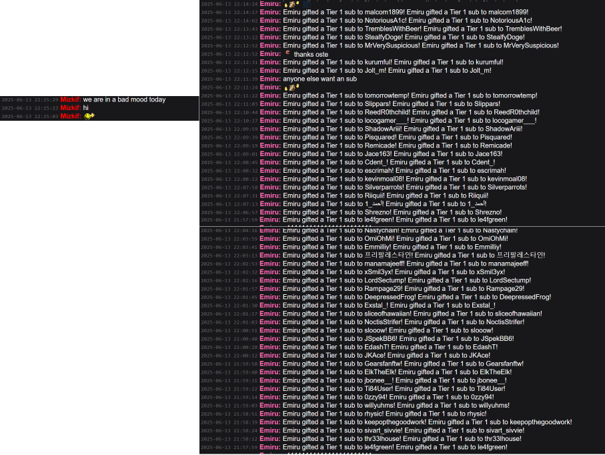Select the gifted sub message to DeepressedFrog

[x=417, y=297]
